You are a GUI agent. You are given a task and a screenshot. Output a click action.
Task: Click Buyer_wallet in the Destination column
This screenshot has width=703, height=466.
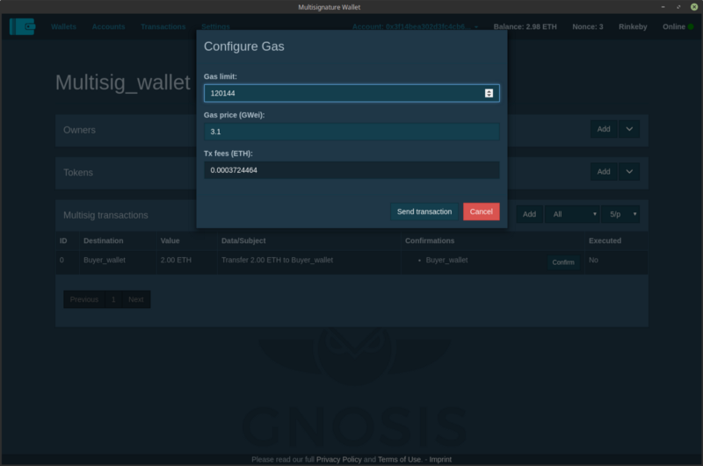tap(104, 260)
